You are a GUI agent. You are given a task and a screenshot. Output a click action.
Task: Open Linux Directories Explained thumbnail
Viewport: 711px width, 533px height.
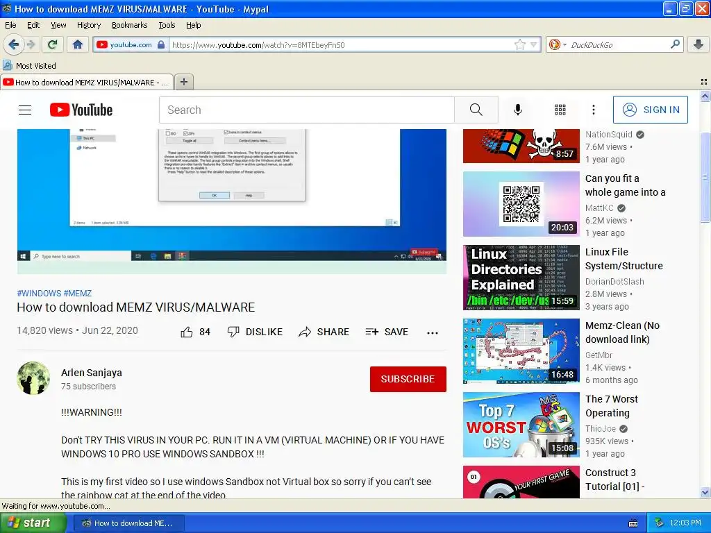[521, 278]
